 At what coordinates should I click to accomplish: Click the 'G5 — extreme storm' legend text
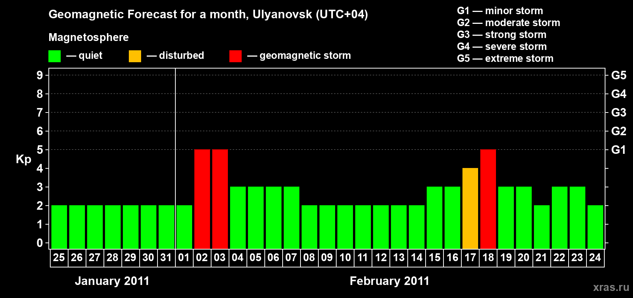505,58
